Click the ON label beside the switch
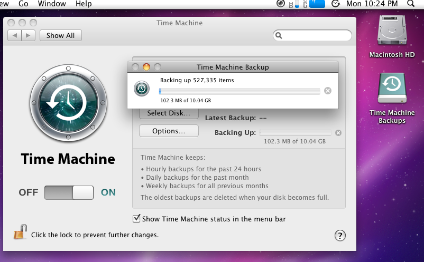 (108, 192)
